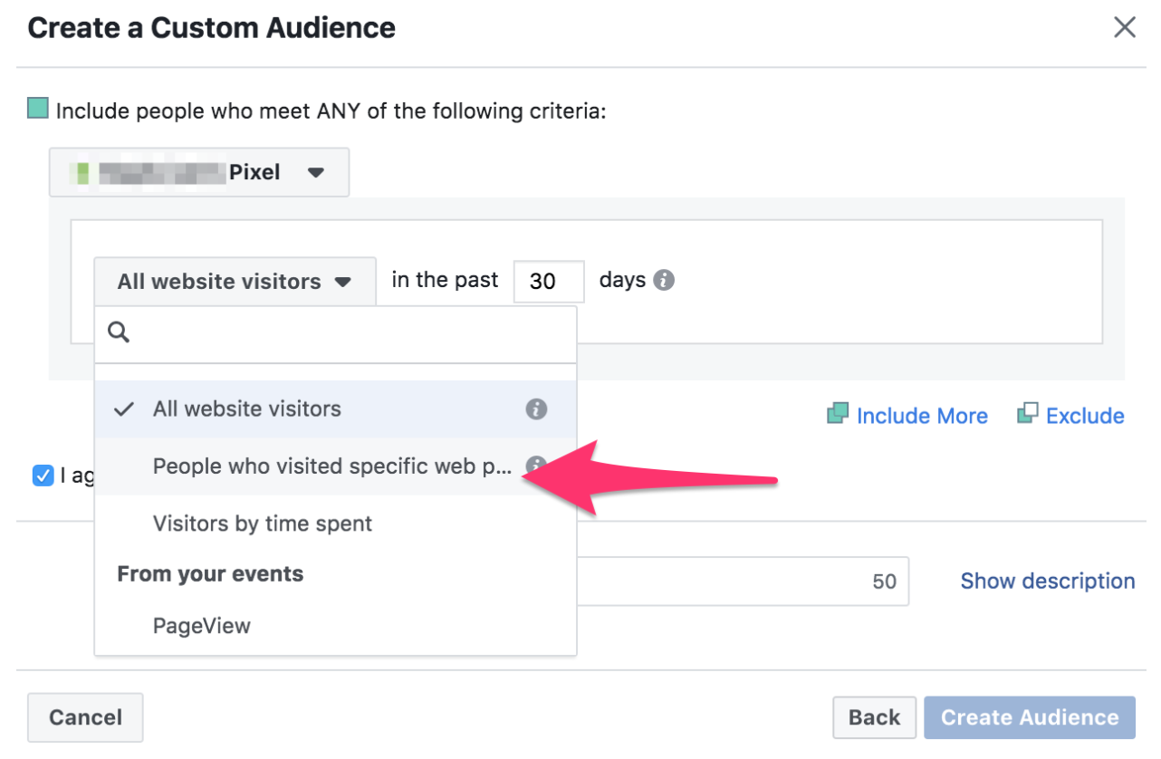Click the Exclude icon
The width and height of the screenshot is (1161, 759).
[1027, 415]
